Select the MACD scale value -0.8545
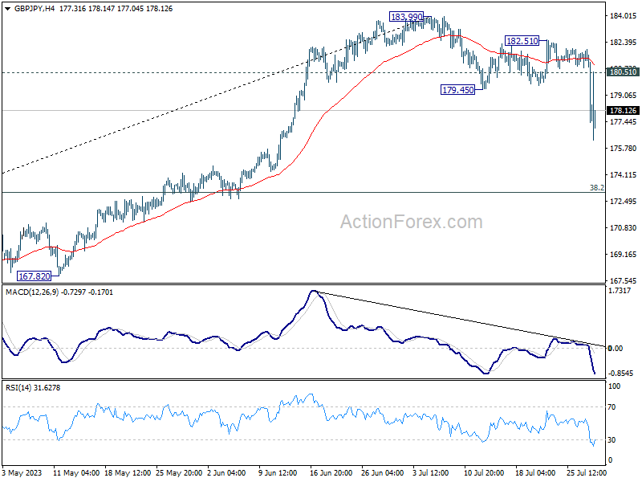 coord(620,374)
